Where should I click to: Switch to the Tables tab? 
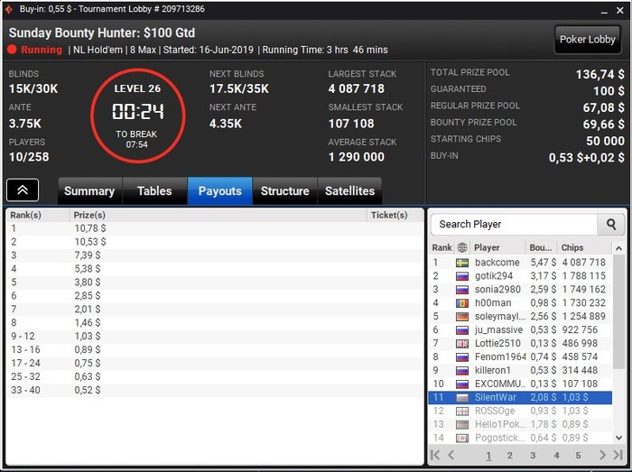pyautogui.click(x=154, y=191)
